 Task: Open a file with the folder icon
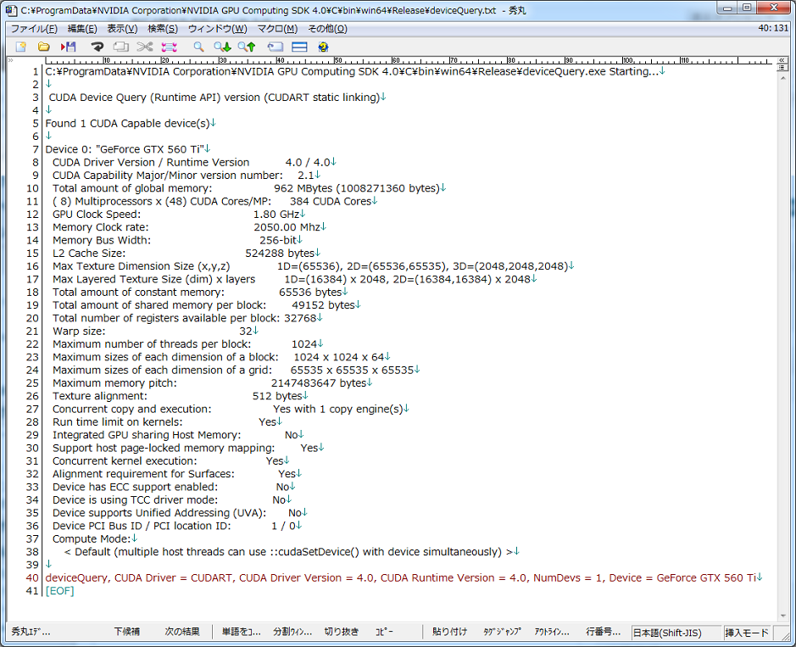[x=44, y=47]
